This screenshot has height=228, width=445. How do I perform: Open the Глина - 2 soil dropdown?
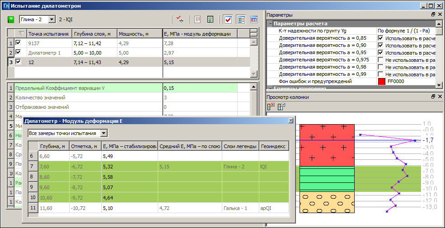[52, 19]
